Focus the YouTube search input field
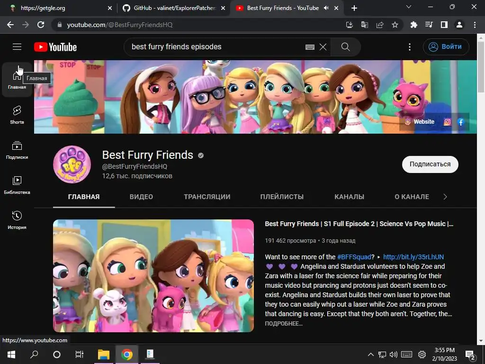This screenshot has width=485, height=364. click(216, 47)
